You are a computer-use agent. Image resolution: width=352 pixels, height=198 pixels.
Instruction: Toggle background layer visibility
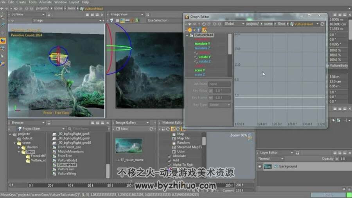[260, 167]
